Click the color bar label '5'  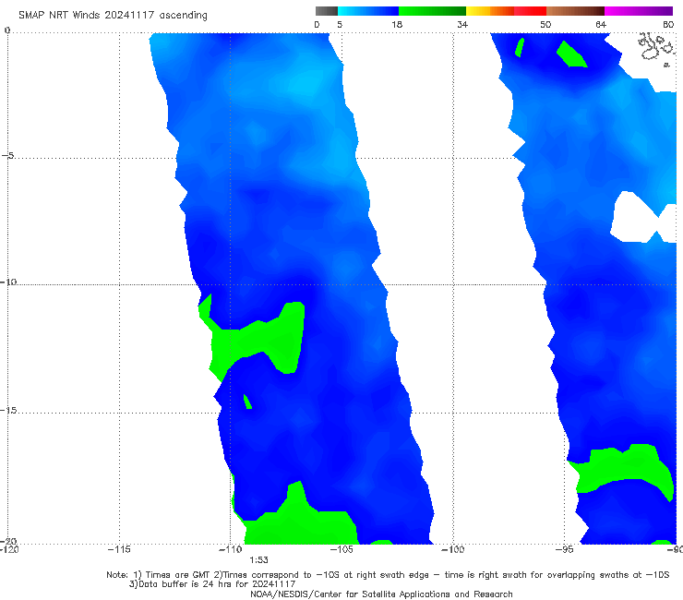340,25
